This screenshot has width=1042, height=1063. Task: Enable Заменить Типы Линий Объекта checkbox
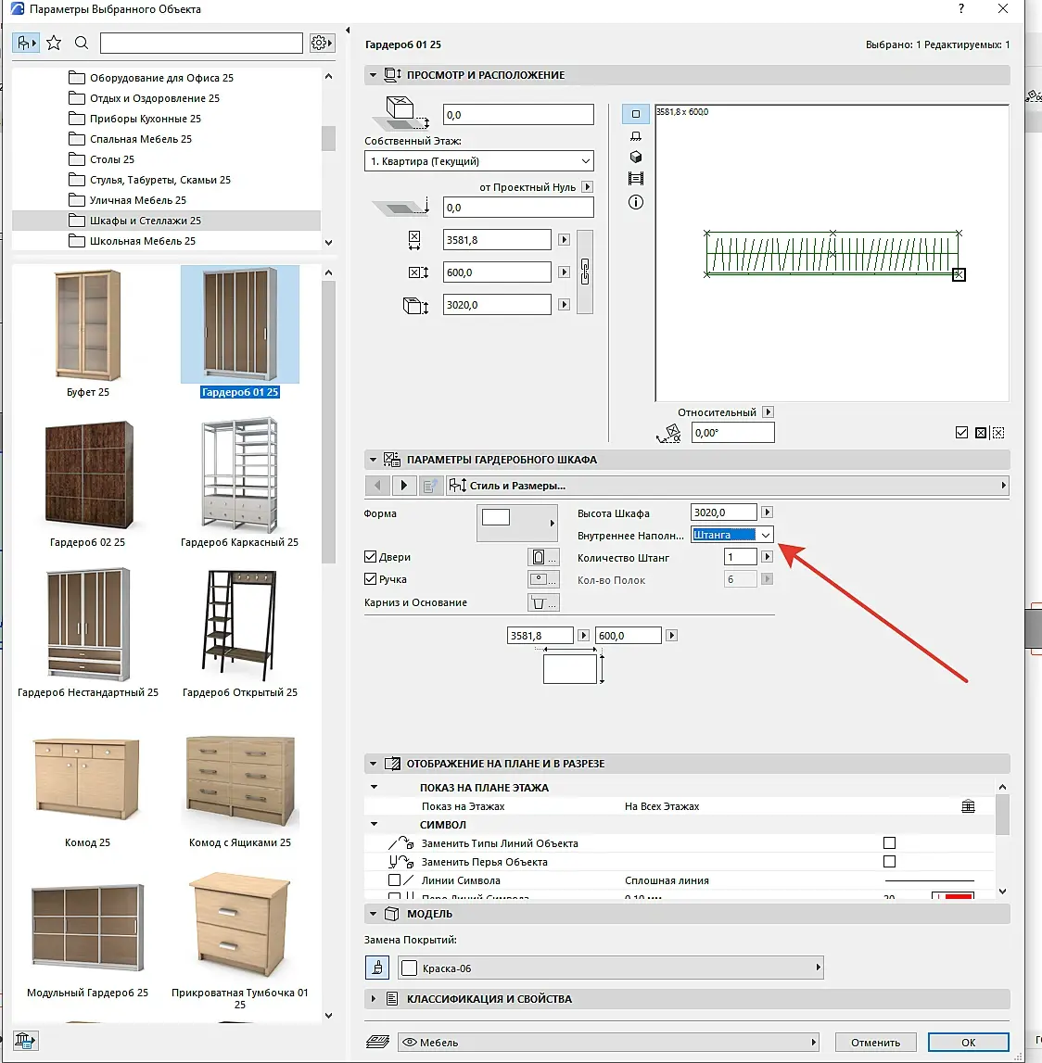click(x=889, y=843)
